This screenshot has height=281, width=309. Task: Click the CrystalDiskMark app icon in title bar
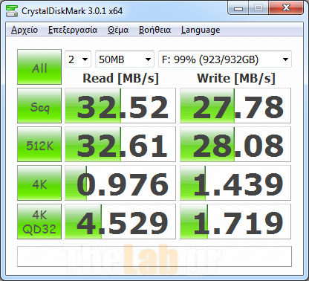click(x=11, y=10)
